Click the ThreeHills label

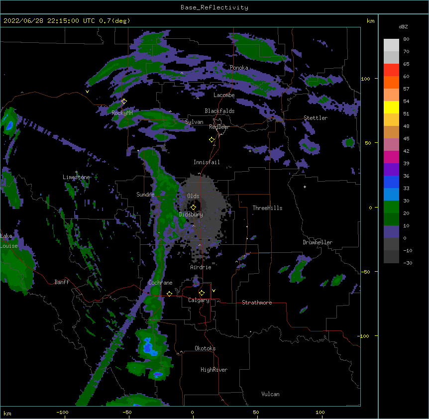point(267,208)
